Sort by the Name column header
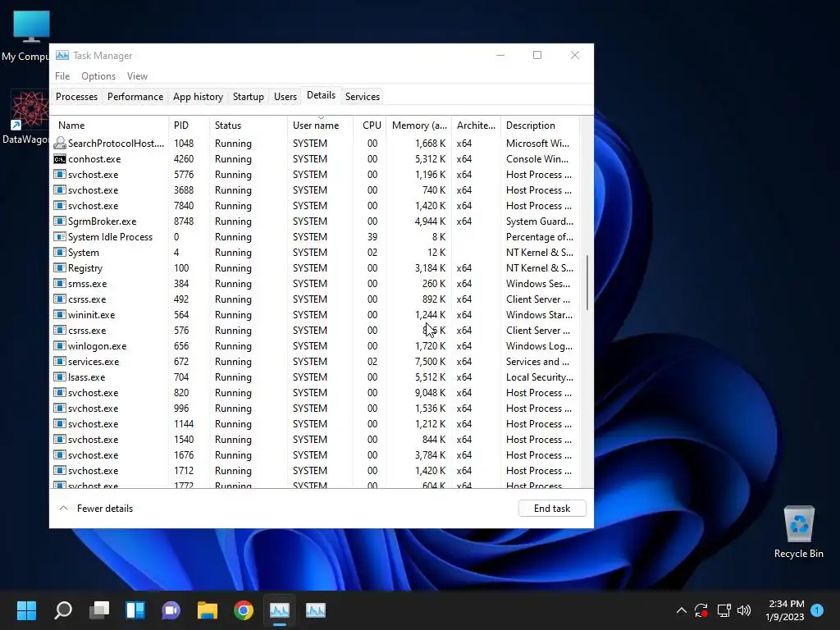The width and height of the screenshot is (840, 630). [111, 126]
